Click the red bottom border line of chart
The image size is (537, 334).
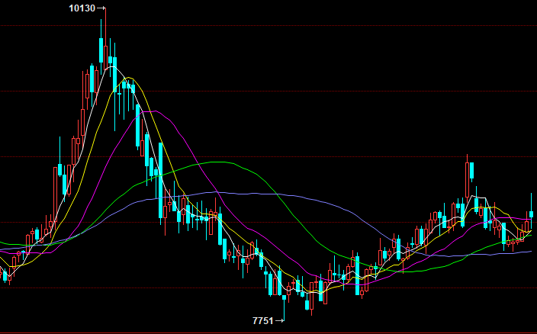(305, 332)
